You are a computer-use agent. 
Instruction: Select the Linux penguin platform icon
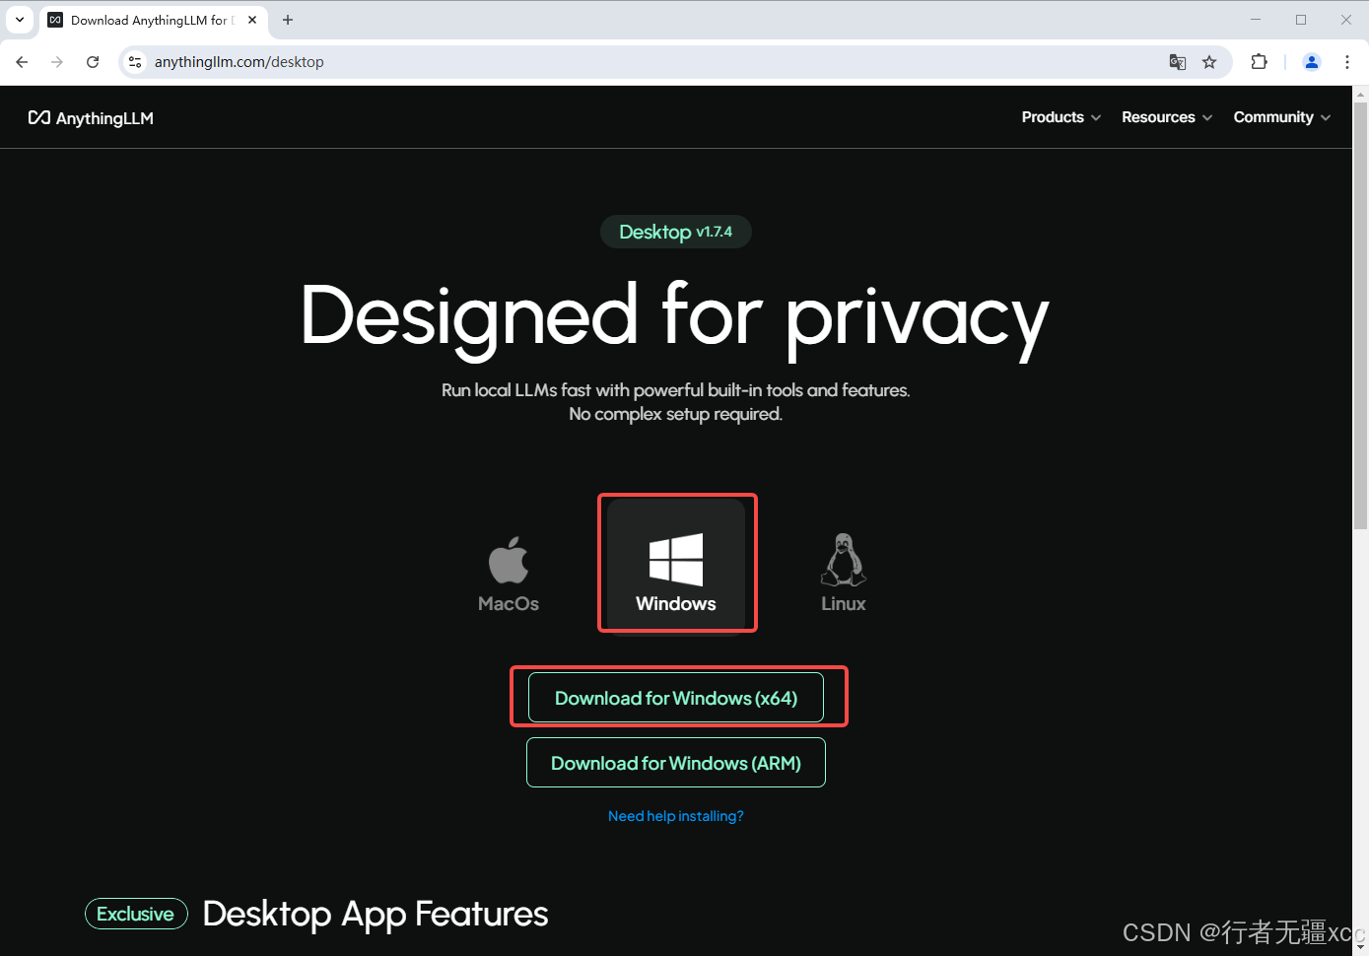[844, 574]
